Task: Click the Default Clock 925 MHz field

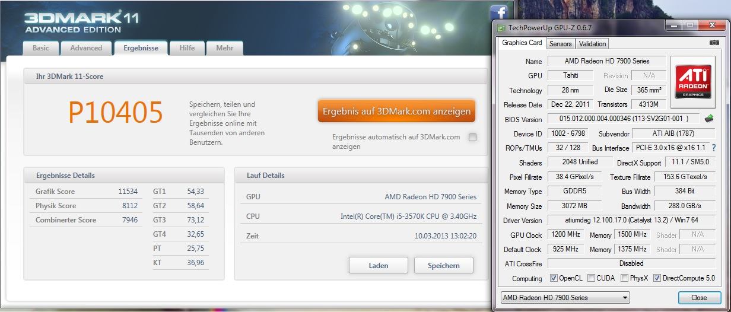Action: point(565,249)
